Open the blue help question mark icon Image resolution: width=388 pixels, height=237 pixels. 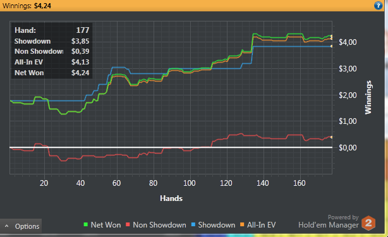coord(378,6)
